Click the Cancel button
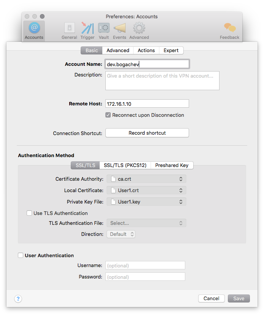Image resolution: width=264 pixels, height=315 pixels. point(212,299)
